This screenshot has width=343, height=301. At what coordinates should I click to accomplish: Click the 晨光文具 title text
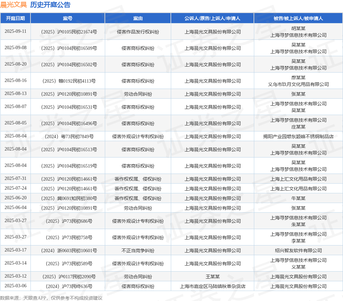13,5
